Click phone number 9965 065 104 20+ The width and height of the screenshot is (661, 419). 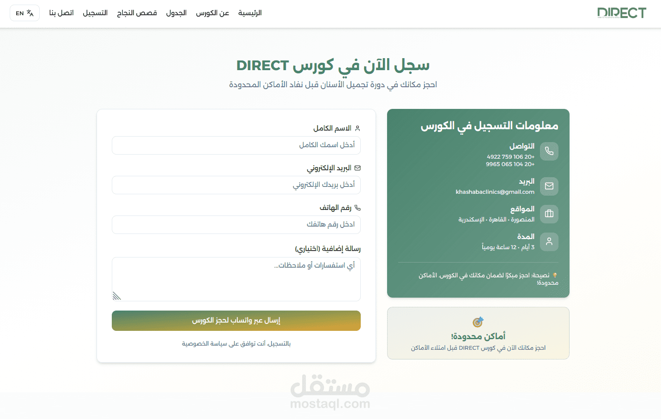[x=510, y=164]
